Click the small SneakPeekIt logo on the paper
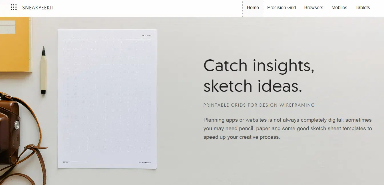This screenshot has height=185, width=384. coord(145,162)
